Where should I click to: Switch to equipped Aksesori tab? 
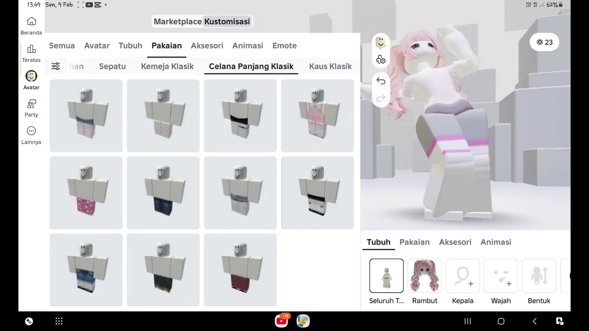tap(455, 242)
